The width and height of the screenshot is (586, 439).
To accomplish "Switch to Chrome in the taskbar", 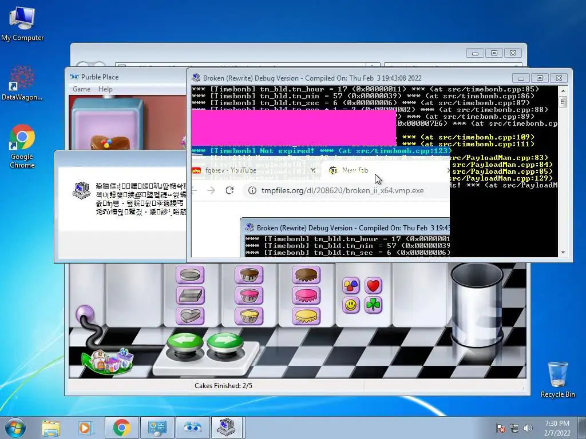I will point(121,428).
